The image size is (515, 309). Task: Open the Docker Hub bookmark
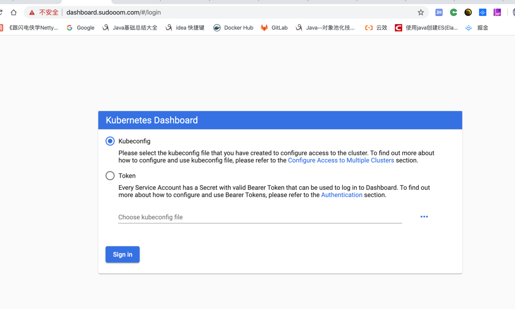coord(233,28)
